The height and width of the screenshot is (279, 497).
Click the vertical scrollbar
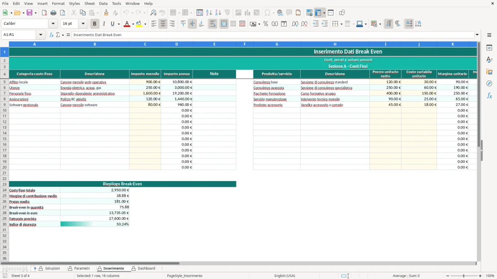[x=479, y=151]
